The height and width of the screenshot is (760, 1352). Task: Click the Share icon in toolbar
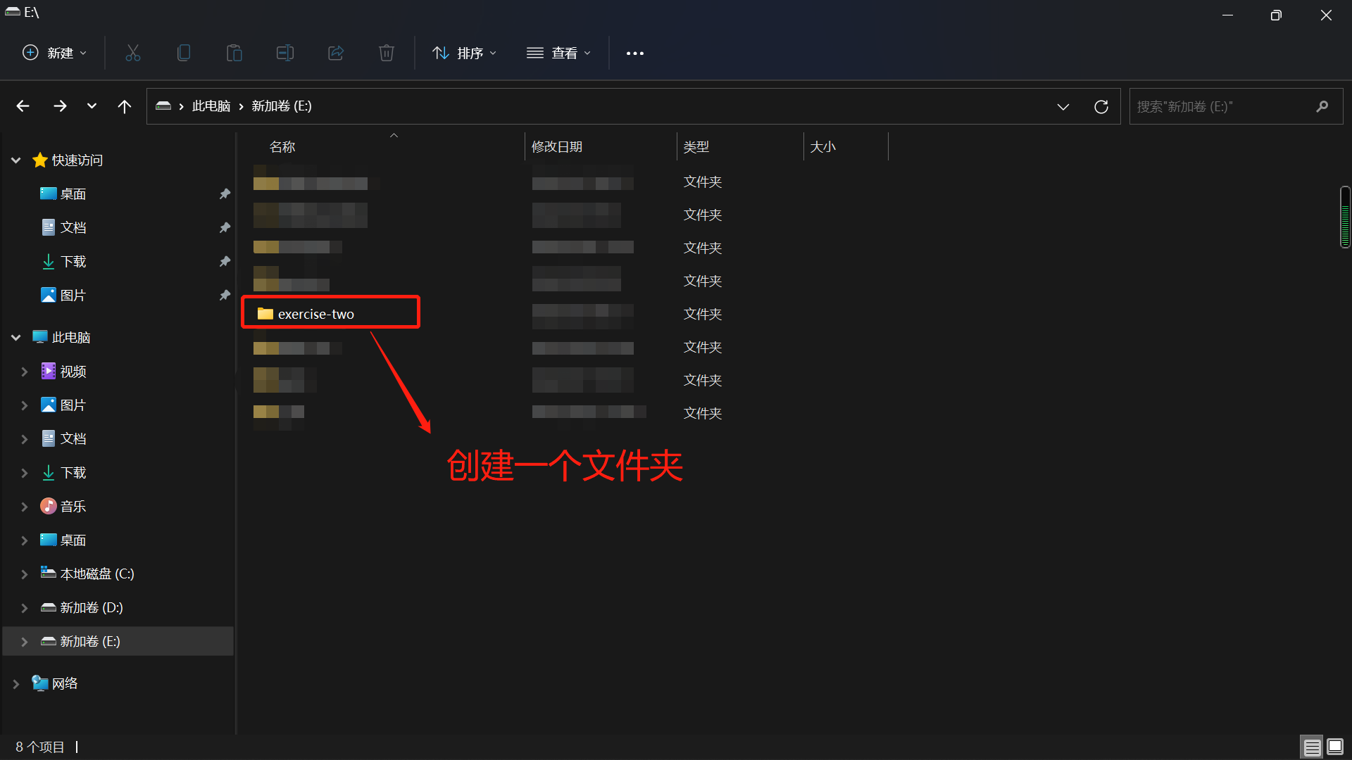coord(336,53)
